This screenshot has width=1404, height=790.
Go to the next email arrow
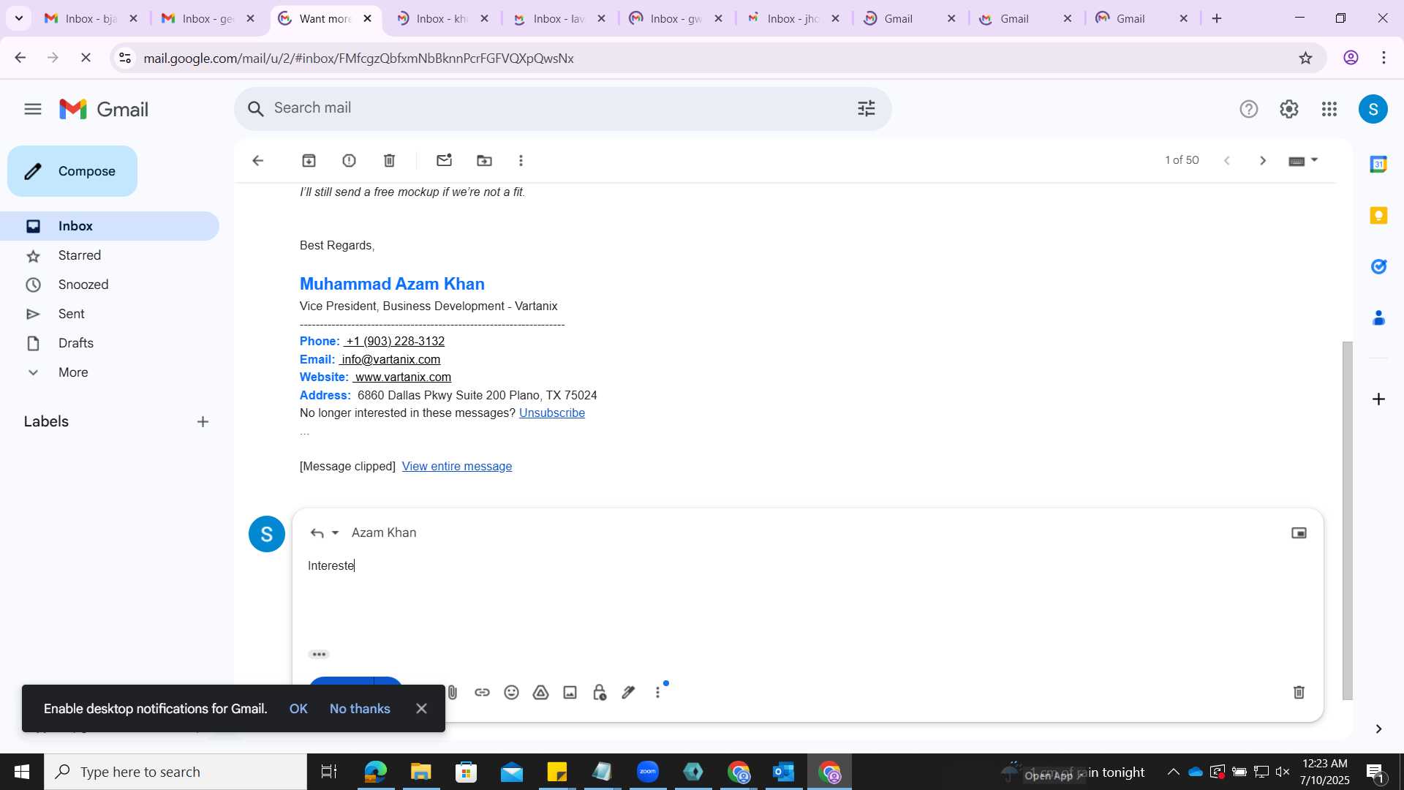[x=1263, y=161]
